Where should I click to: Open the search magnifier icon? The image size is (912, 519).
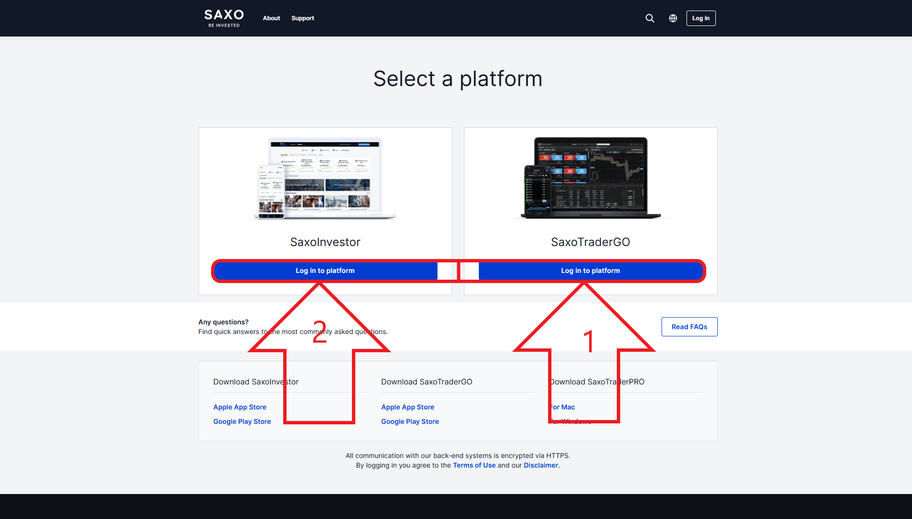tap(650, 18)
